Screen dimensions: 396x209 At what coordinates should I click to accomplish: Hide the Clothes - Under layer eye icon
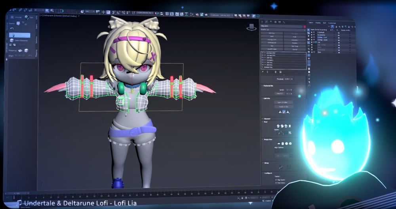click(x=314, y=40)
